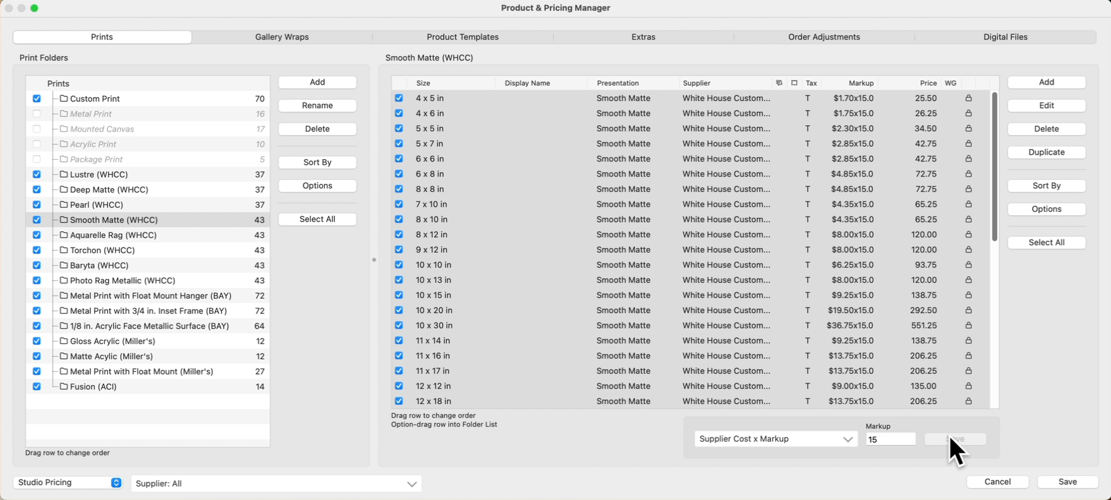This screenshot has height=500, width=1111.
Task: Uncheck the Lustre (WHCC) folder checkbox
Action: (x=37, y=174)
